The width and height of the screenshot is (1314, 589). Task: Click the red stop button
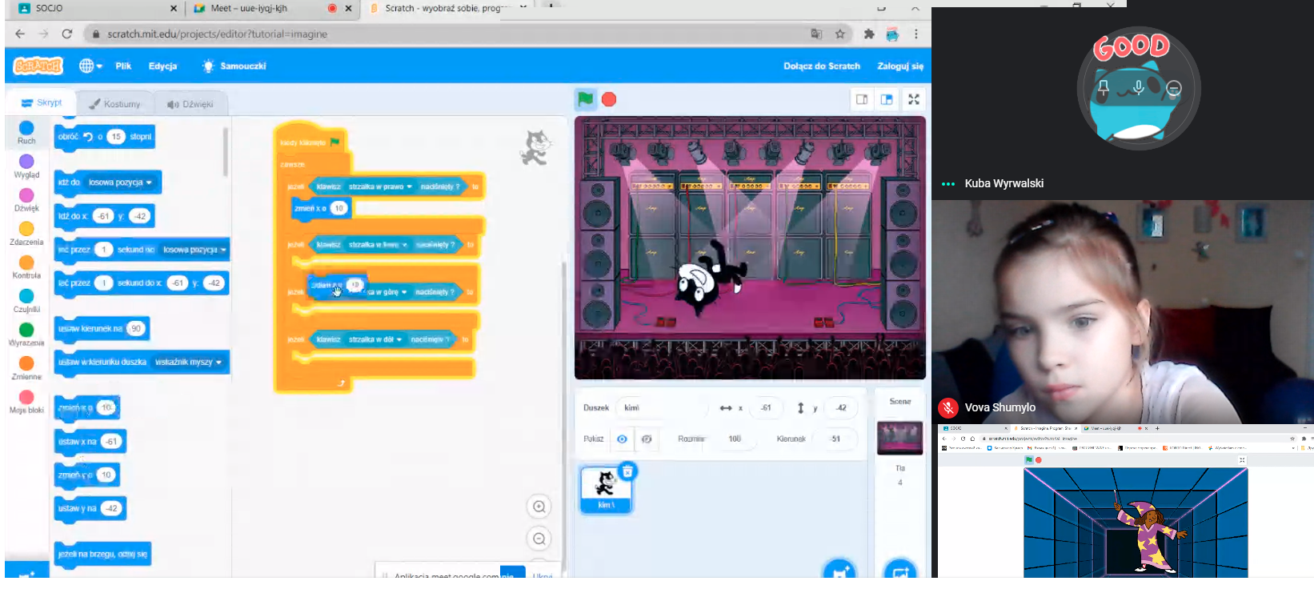click(x=609, y=99)
